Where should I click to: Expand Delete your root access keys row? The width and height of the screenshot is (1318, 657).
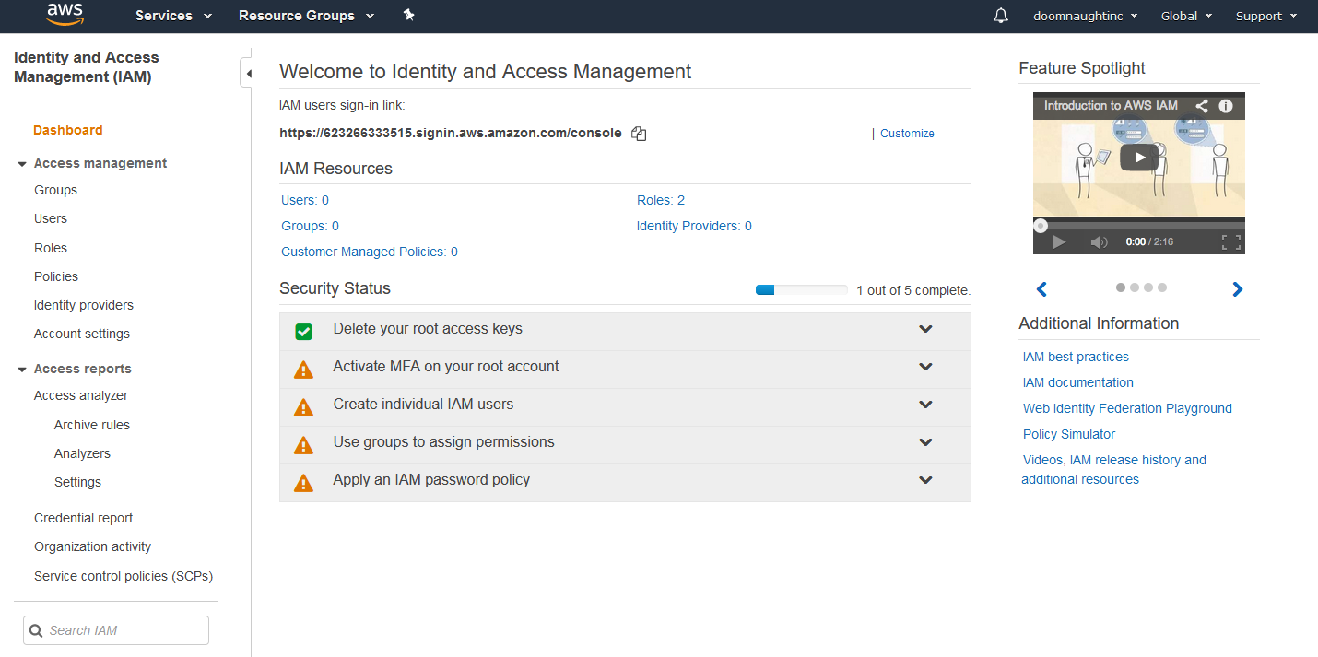[x=926, y=329]
